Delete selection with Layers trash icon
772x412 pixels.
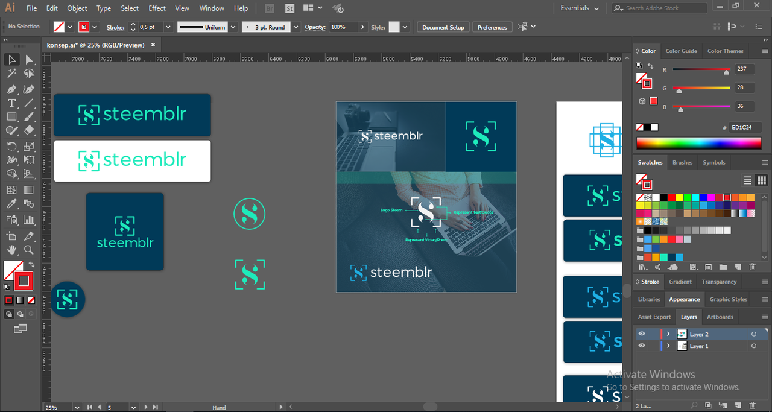(753, 405)
